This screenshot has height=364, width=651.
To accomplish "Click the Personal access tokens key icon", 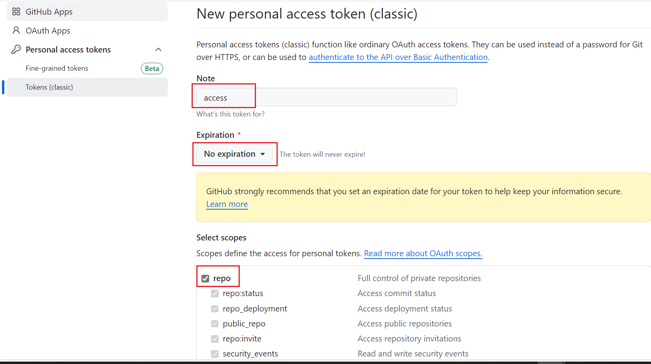I will 16,49.
